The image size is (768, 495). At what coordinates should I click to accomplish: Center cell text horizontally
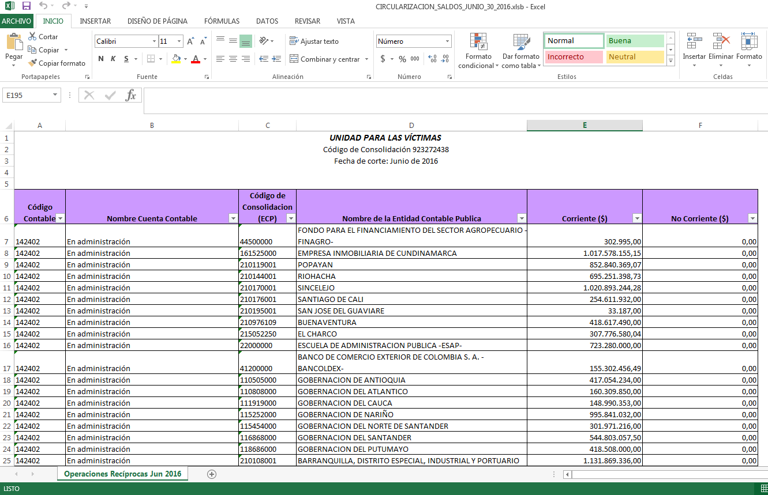pyautogui.click(x=233, y=59)
